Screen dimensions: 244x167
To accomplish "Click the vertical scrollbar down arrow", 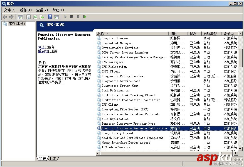I will pyautogui.click(x=240, y=149).
